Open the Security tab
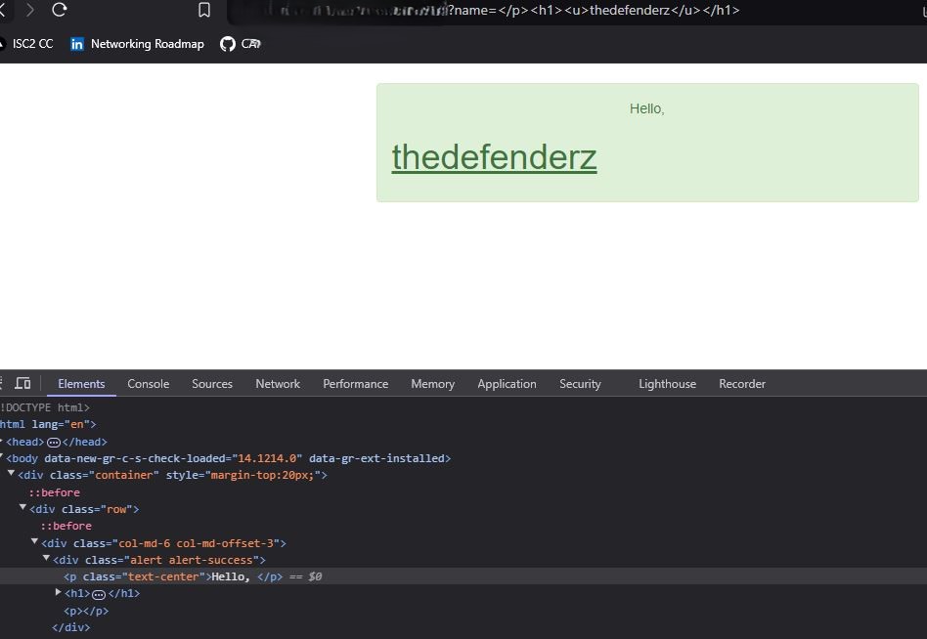 click(x=580, y=384)
